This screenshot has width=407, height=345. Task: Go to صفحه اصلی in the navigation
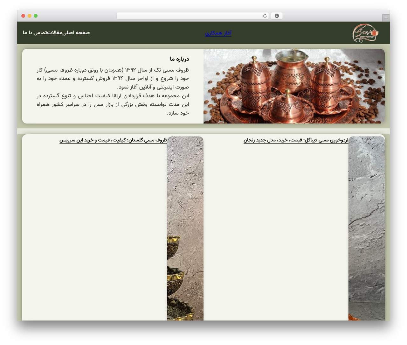tap(76, 32)
